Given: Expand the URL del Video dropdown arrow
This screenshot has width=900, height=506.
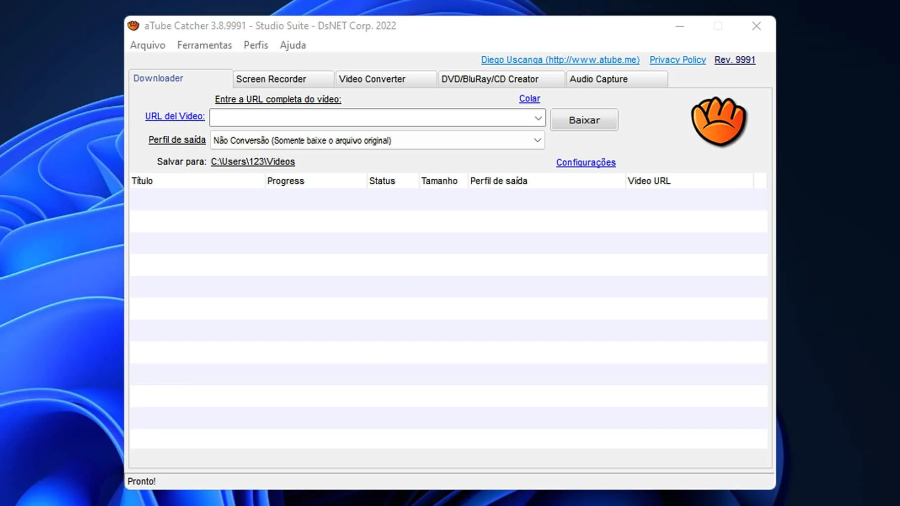Looking at the screenshot, I should coord(538,118).
